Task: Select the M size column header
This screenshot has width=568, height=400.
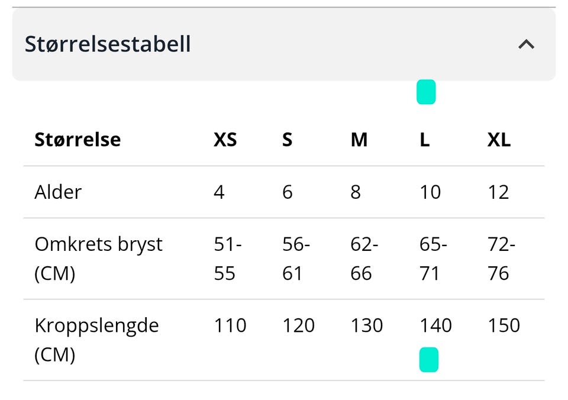Action: click(x=359, y=140)
